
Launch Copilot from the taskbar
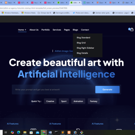(12, 132)
